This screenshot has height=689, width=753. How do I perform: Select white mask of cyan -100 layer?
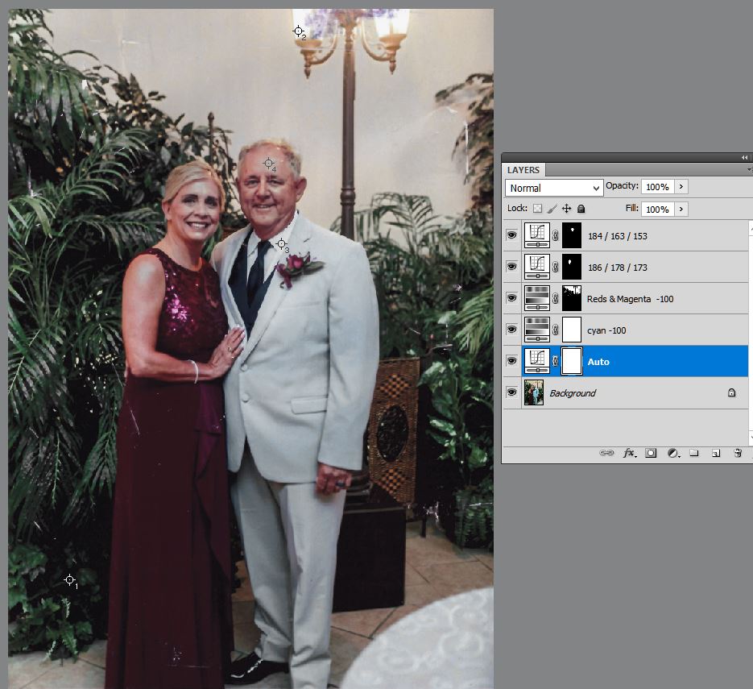(572, 330)
